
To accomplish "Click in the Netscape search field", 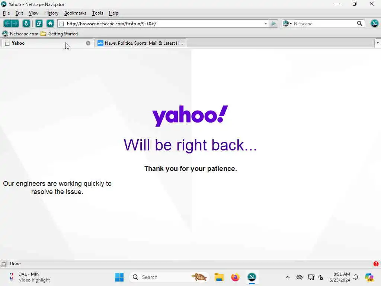I will coord(324,23).
